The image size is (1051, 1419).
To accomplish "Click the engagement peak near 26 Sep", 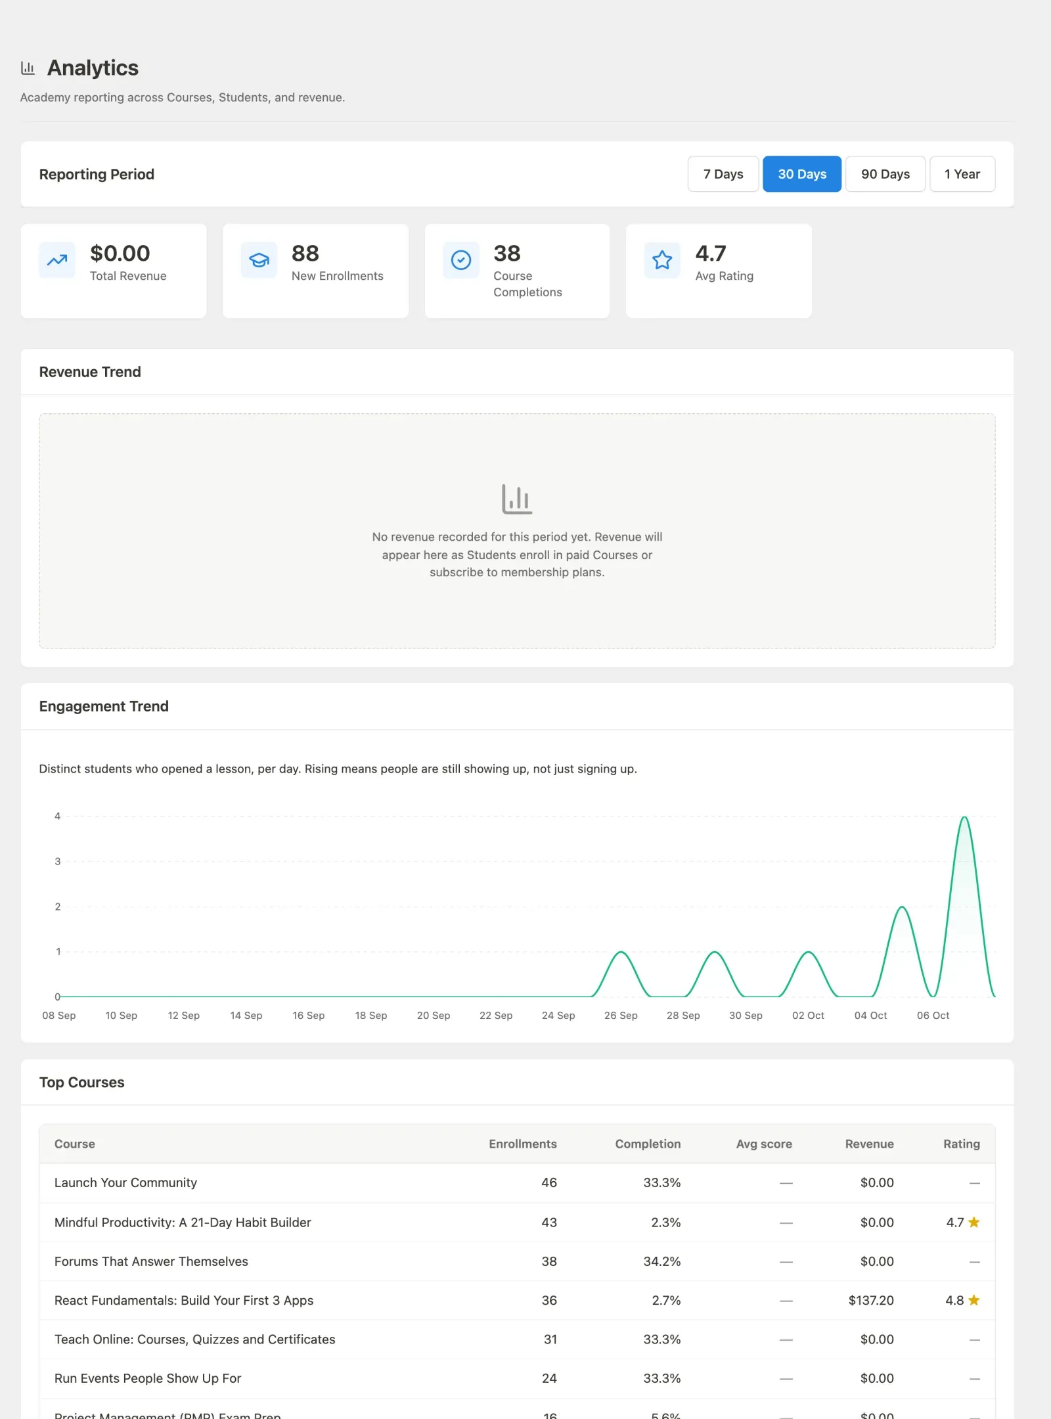I will pos(621,952).
